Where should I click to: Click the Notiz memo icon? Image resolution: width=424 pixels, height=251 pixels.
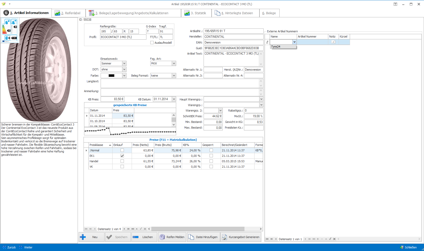pyautogui.click(x=333, y=42)
